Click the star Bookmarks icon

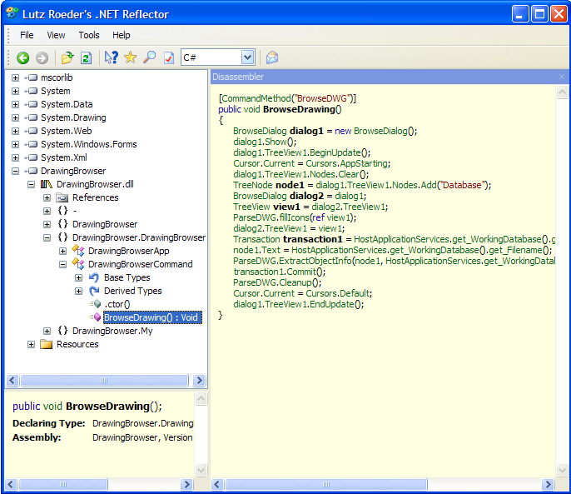point(130,57)
